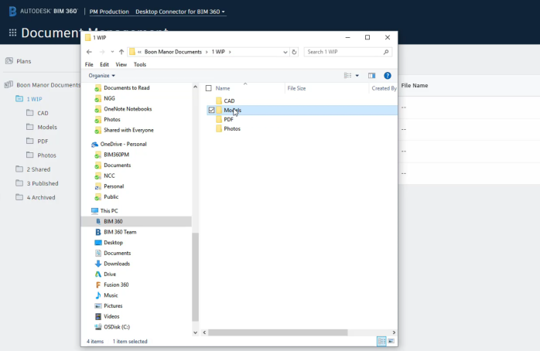Open the View menu
The image size is (540, 351).
click(x=121, y=64)
